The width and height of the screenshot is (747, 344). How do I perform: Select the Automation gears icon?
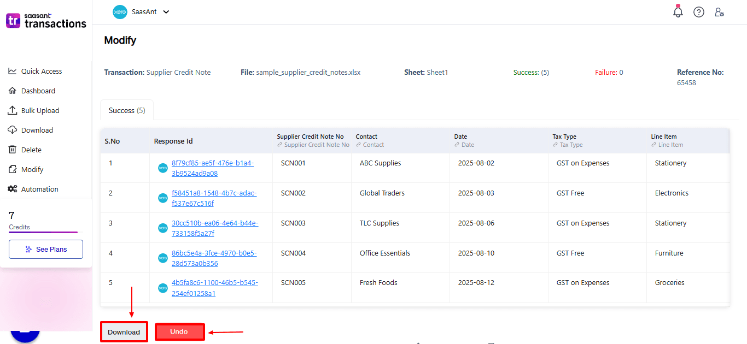[12, 188]
